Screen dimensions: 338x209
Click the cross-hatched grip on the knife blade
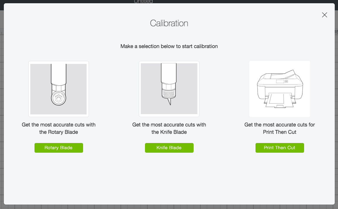click(169, 93)
